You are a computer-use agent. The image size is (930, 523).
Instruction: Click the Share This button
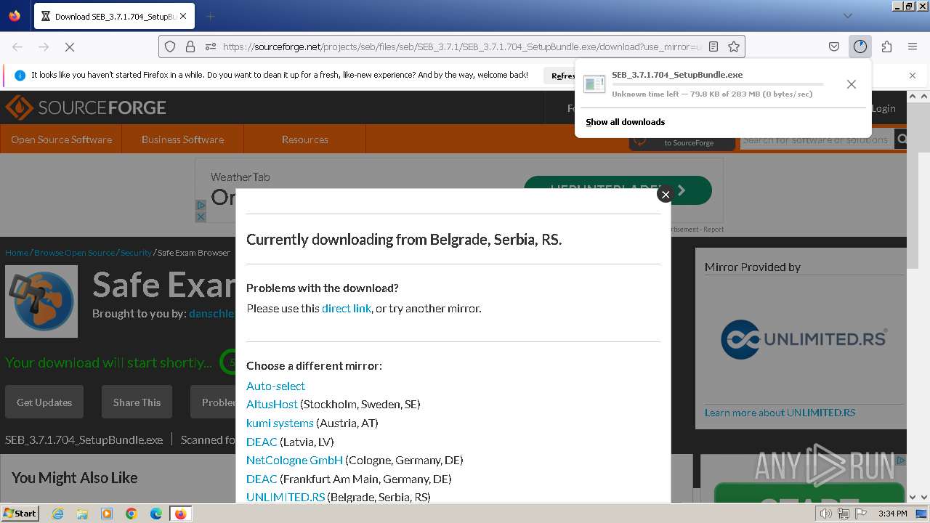(x=137, y=402)
